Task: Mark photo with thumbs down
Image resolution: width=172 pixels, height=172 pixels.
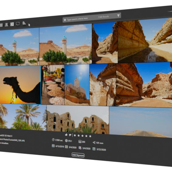Action: pos(70,135)
